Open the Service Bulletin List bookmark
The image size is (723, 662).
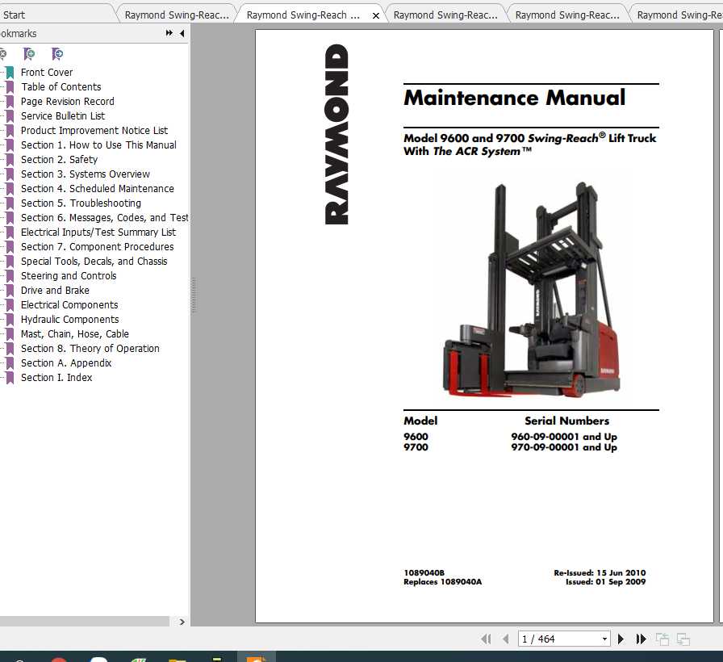63,115
